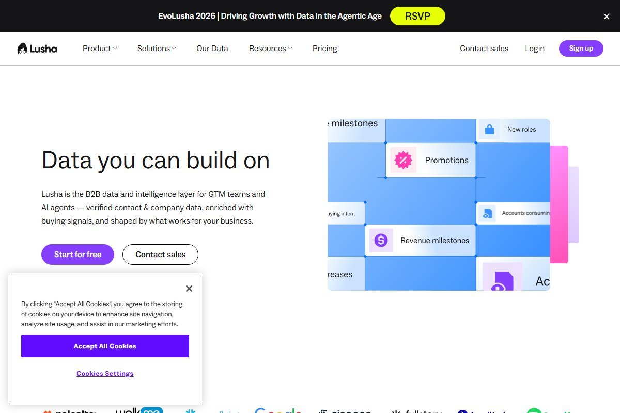Click the 'Data you can build on' headline

(156, 160)
